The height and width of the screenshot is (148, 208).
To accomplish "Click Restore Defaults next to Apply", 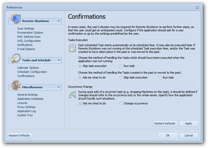I will click(x=165, y=124).
